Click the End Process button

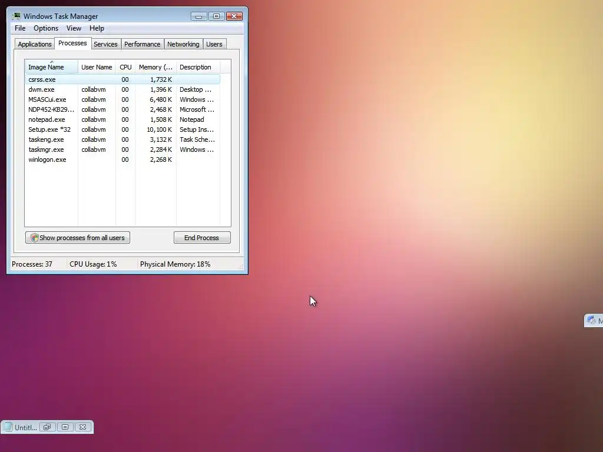[x=202, y=238]
